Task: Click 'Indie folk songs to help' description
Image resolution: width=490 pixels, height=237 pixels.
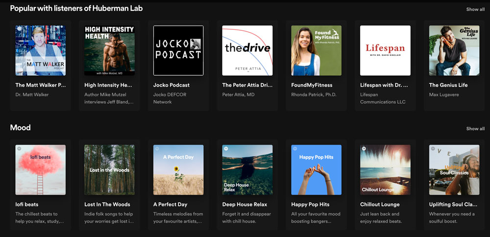Action: 109,217
